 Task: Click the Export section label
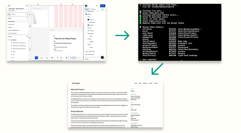click(87, 59)
